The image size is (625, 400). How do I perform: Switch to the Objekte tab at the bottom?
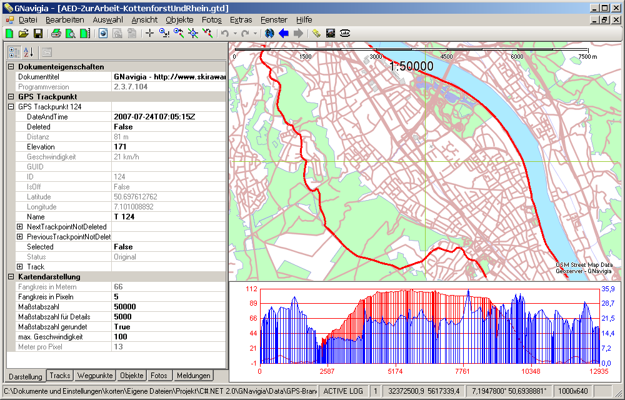pyautogui.click(x=131, y=375)
